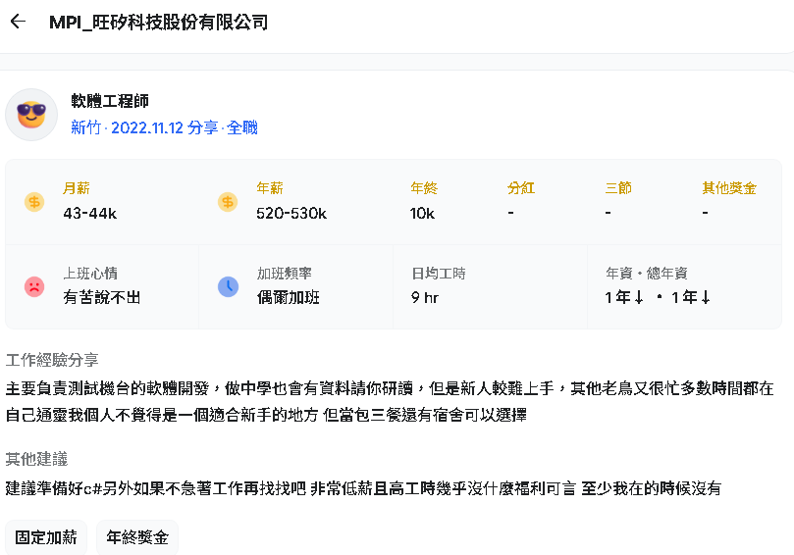Click the 年終 label
Screen dimensions: 794x555
[x=424, y=188]
